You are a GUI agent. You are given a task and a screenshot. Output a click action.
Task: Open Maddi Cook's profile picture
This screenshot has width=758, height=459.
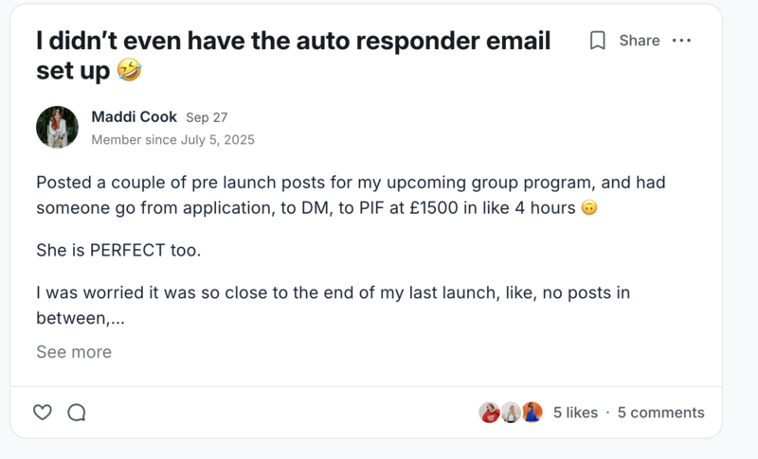[x=57, y=127]
